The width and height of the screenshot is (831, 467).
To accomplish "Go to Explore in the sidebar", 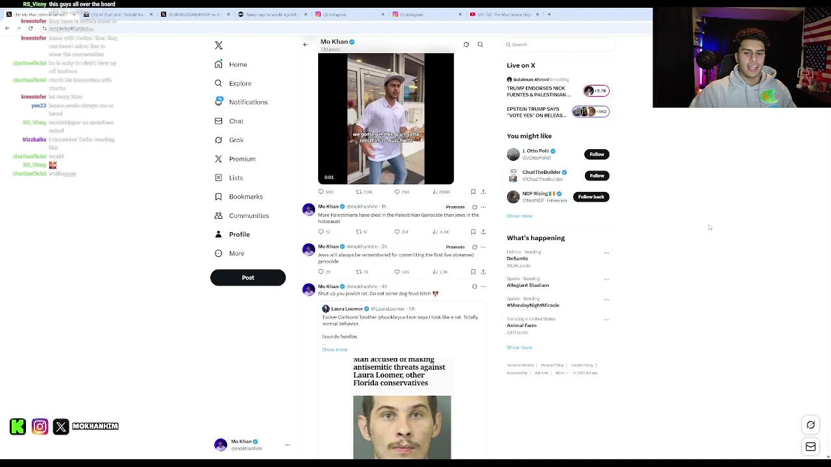I will [x=233, y=84].
